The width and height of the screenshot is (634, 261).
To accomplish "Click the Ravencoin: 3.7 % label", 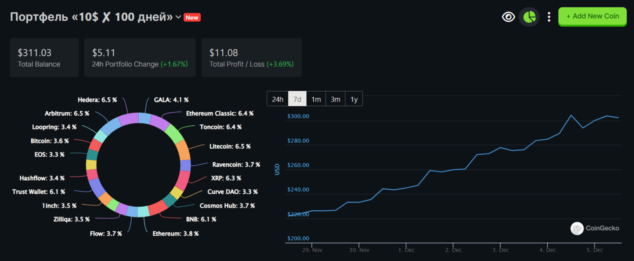I will pos(236,164).
